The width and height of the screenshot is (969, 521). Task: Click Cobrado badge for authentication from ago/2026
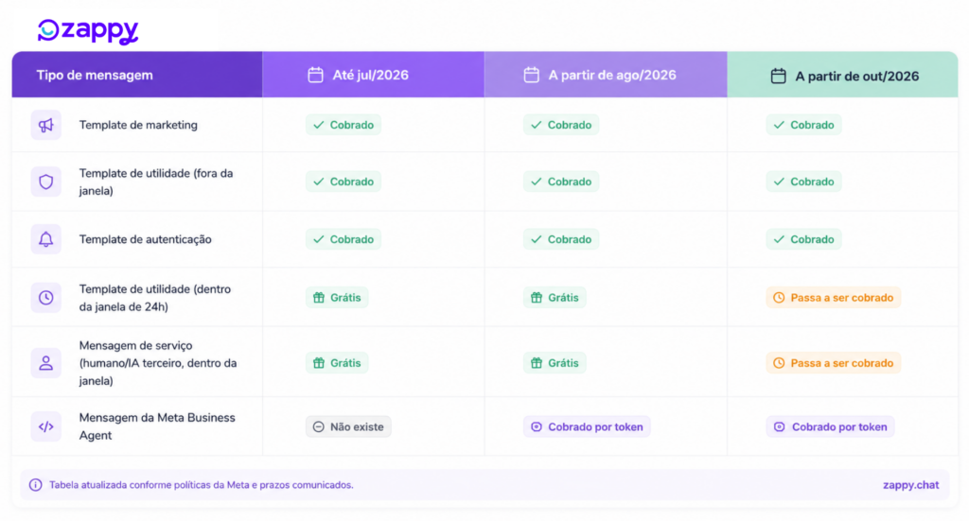click(x=561, y=239)
